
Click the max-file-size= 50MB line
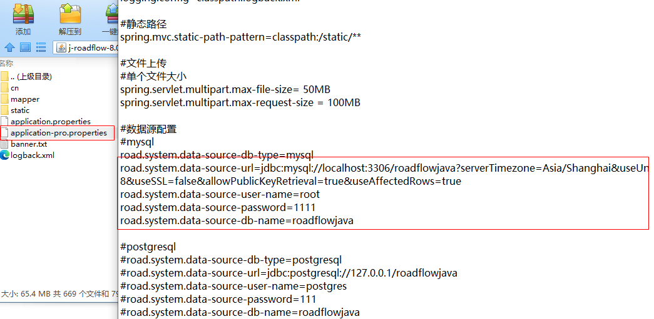(225, 89)
